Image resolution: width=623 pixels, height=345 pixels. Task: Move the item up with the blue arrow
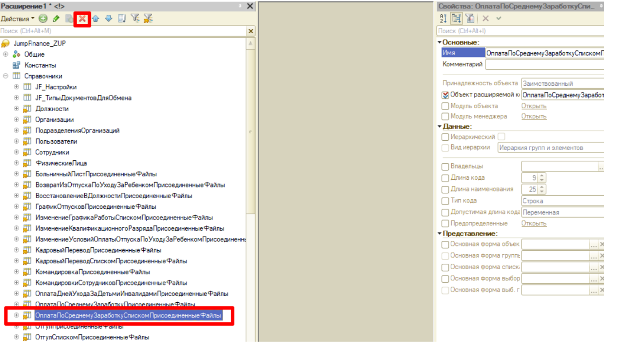point(96,19)
